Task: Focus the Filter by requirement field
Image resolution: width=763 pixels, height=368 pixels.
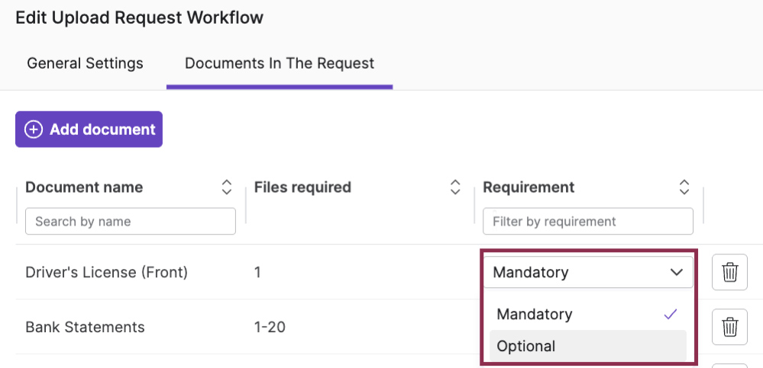Action: [588, 222]
